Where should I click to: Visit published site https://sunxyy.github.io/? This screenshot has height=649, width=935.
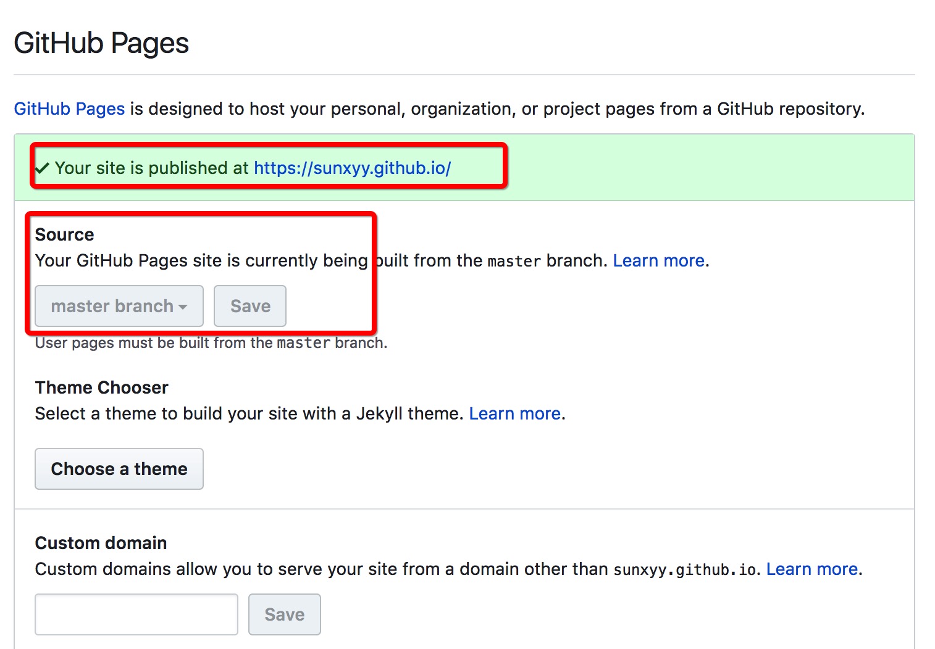click(x=353, y=167)
